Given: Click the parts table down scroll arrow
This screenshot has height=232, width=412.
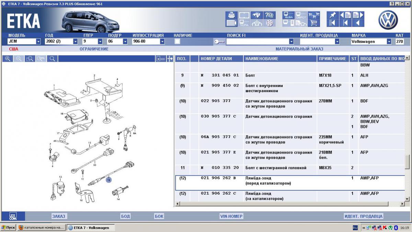Looking at the screenshot, I should 407,199.
